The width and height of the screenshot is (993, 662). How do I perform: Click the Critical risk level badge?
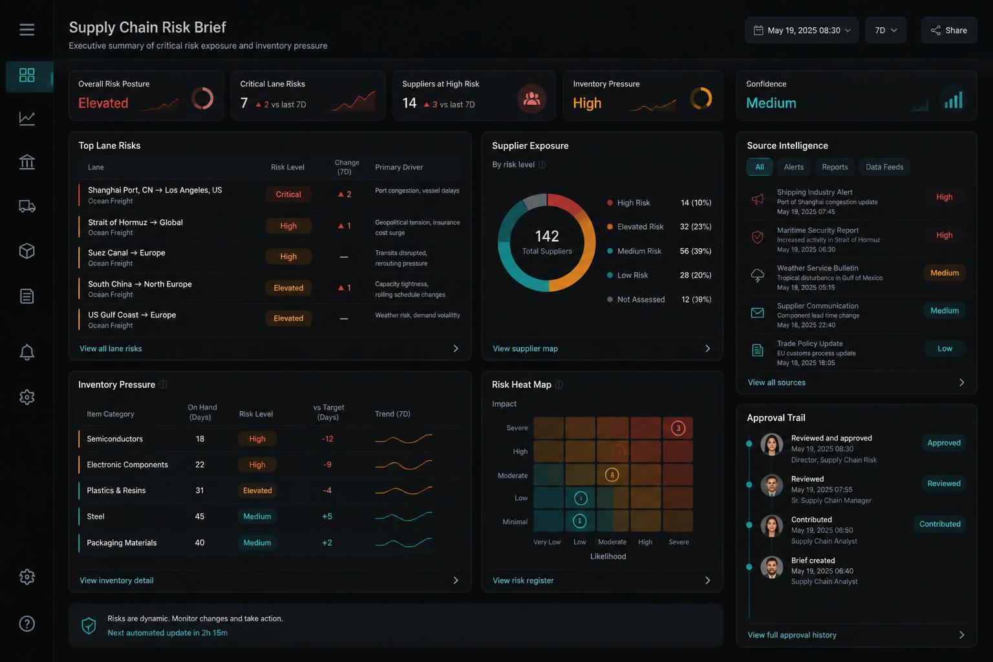(x=288, y=195)
